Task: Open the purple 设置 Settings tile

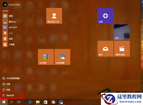Action: (105, 16)
